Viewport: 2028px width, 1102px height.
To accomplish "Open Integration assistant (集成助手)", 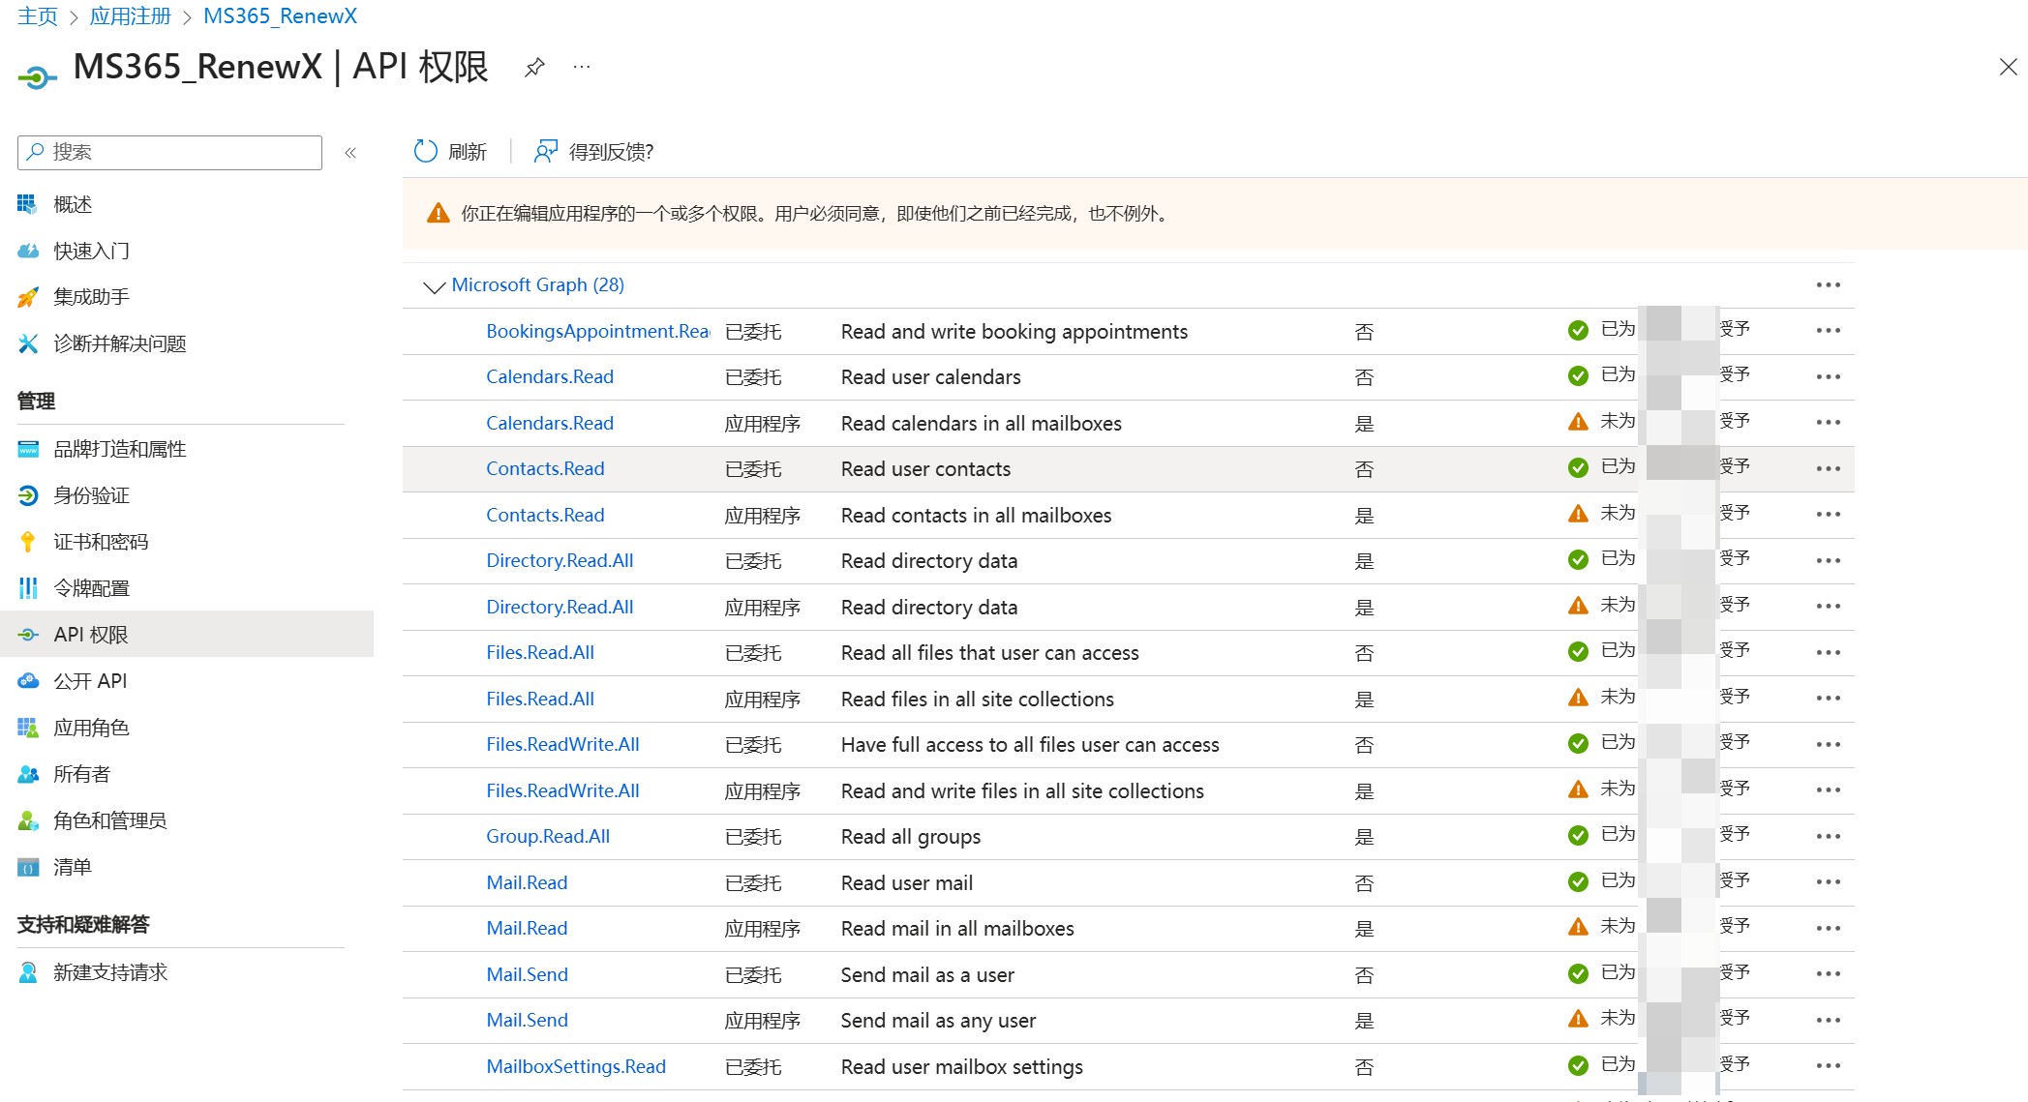I will point(91,297).
